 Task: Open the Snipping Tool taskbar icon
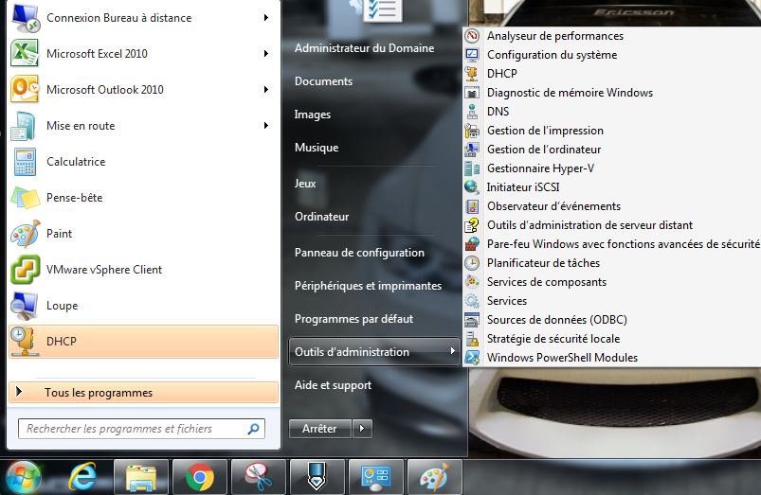point(258,477)
